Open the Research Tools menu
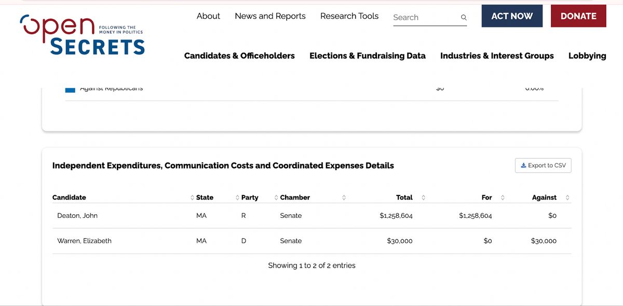 click(x=349, y=16)
